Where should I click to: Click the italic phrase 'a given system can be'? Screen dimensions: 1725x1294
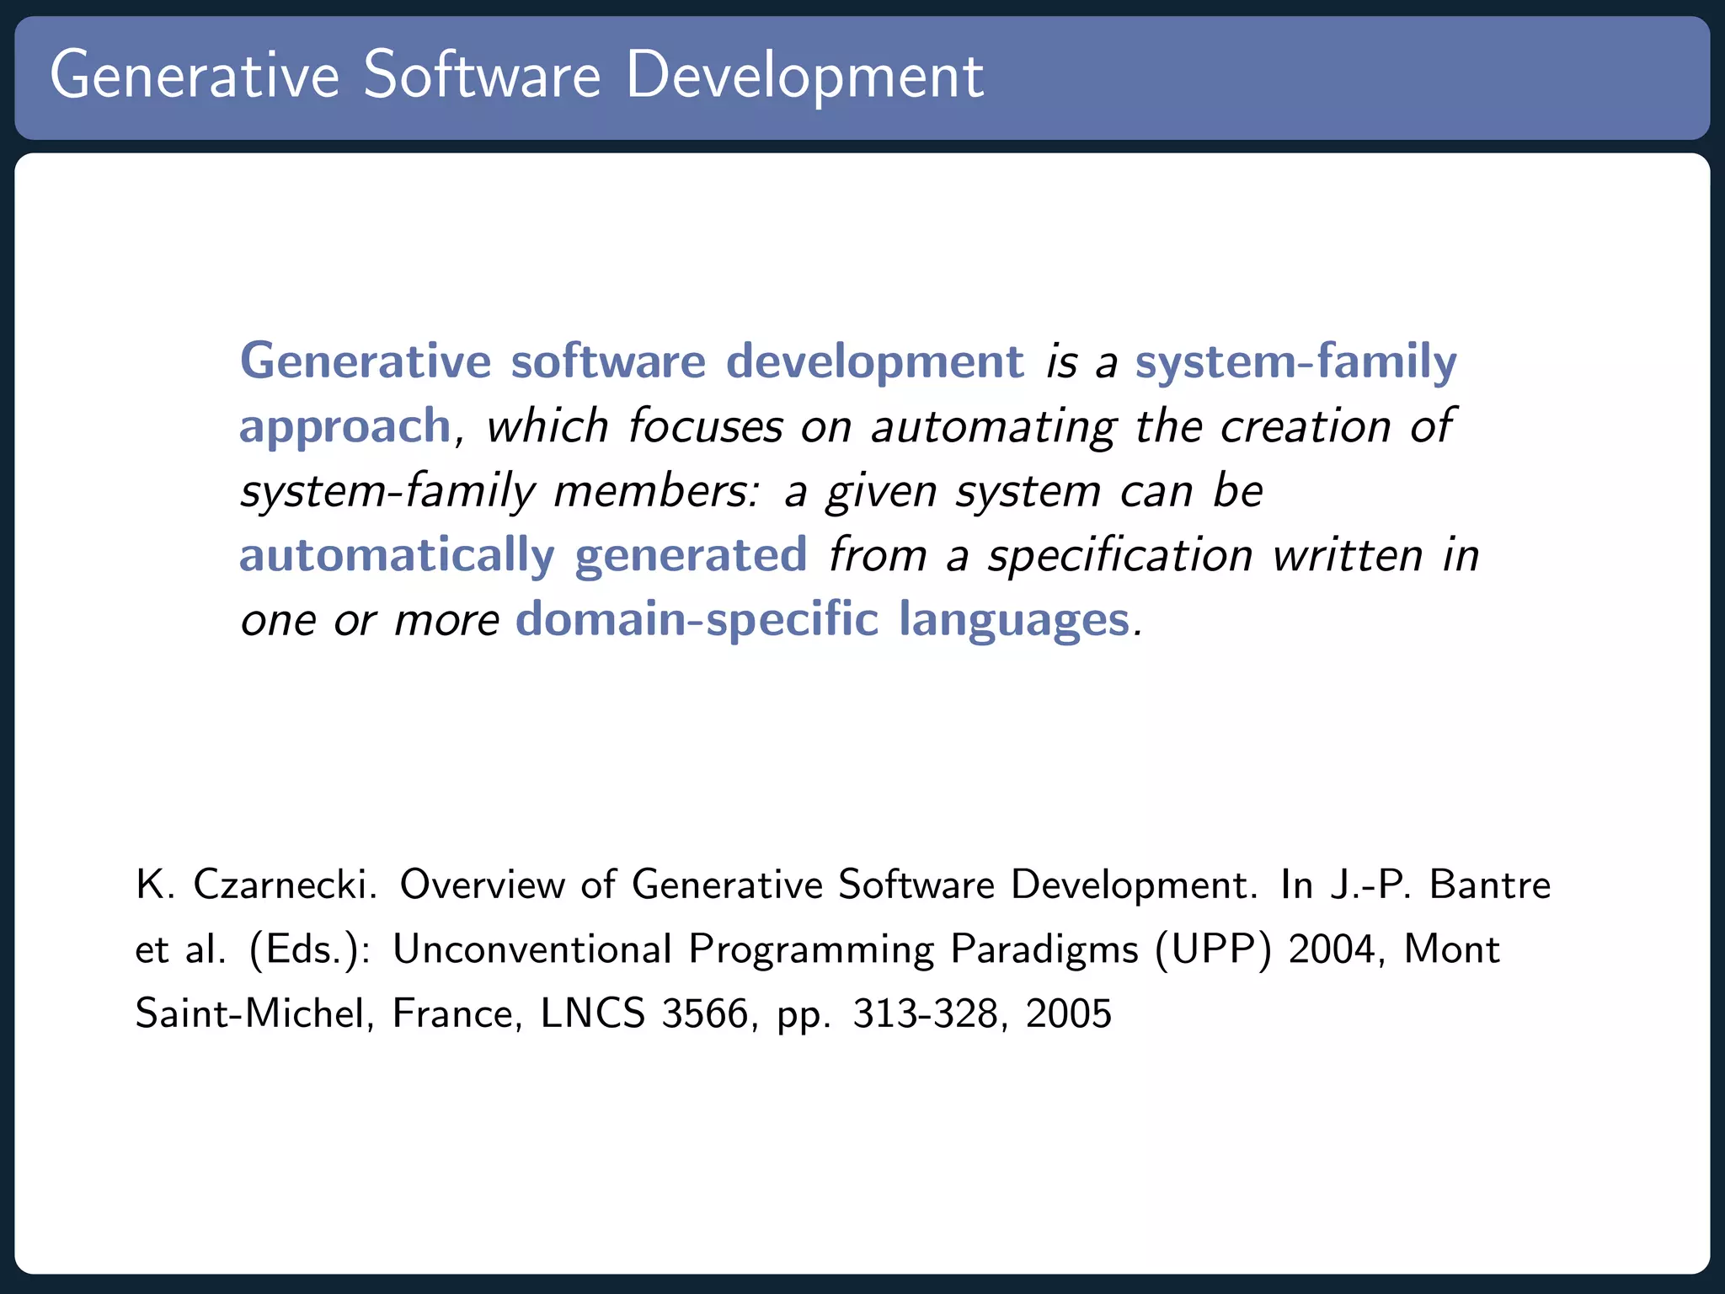click(1023, 491)
